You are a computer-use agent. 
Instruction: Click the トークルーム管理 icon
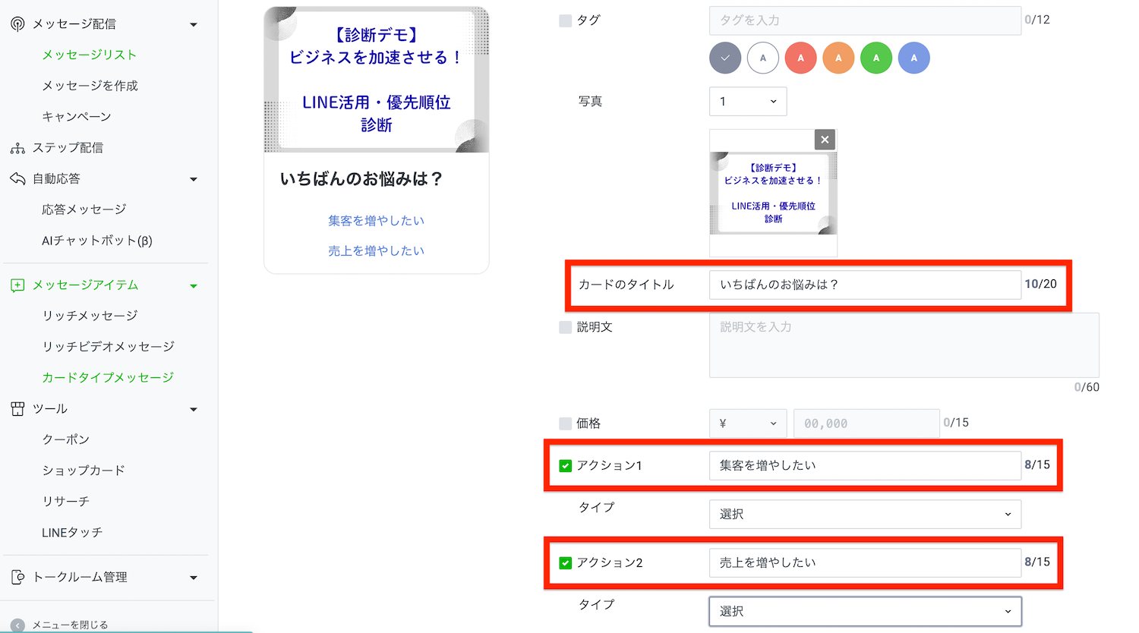[x=17, y=578]
